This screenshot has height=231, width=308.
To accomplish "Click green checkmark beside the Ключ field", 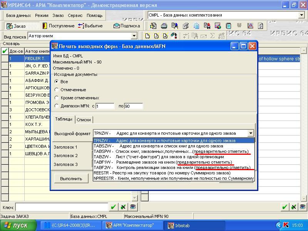I will coord(113,207).
